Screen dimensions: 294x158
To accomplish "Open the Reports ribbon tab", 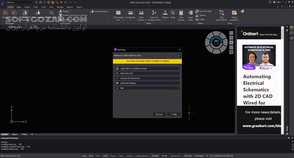I will [x=70, y=7].
